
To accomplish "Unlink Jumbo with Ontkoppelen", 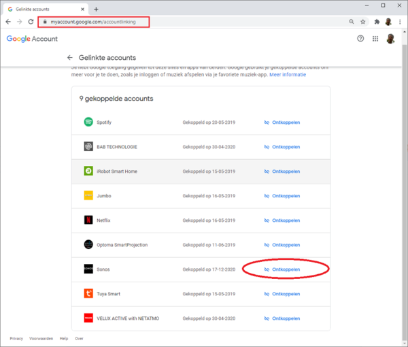I will pos(282,196).
